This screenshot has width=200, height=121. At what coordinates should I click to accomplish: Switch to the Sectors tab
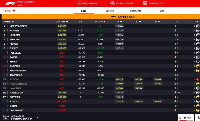click(x=110, y=11)
